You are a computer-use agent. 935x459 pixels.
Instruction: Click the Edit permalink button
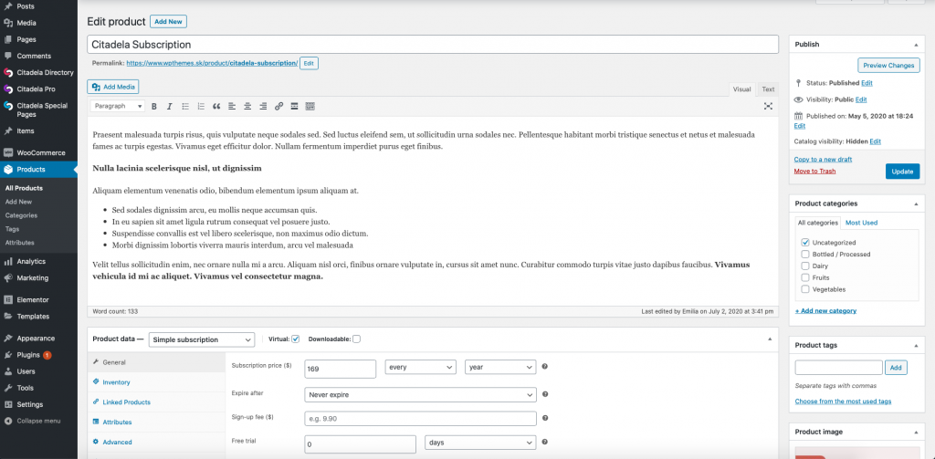point(309,63)
